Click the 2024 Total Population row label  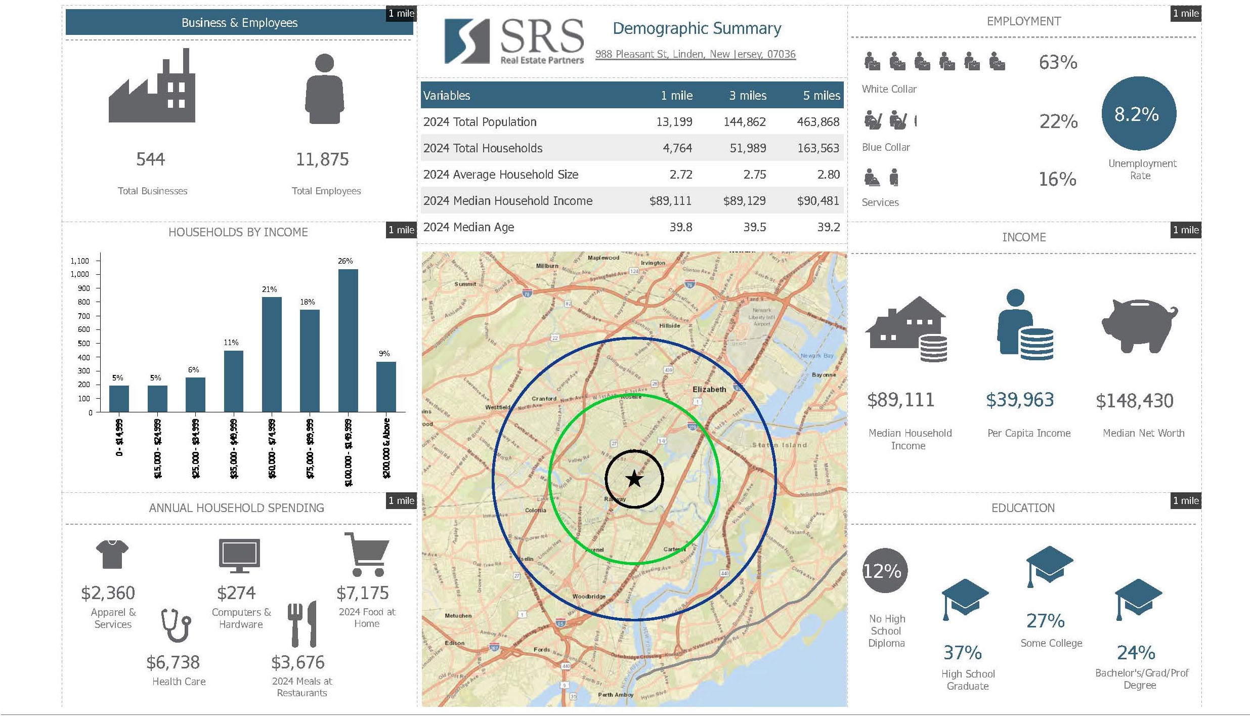pyautogui.click(x=480, y=122)
